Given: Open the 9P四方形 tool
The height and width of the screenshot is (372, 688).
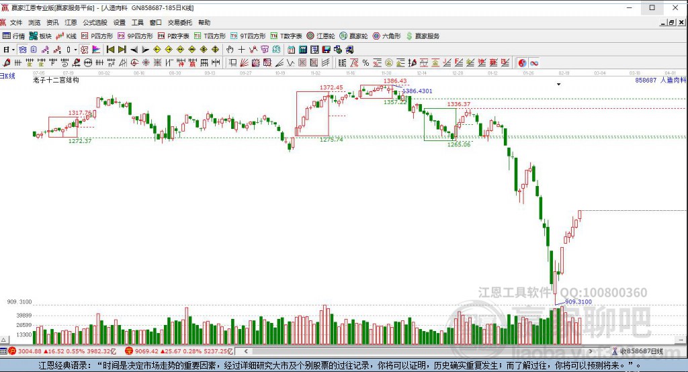Looking at the screenshot, I should point(134,36).
